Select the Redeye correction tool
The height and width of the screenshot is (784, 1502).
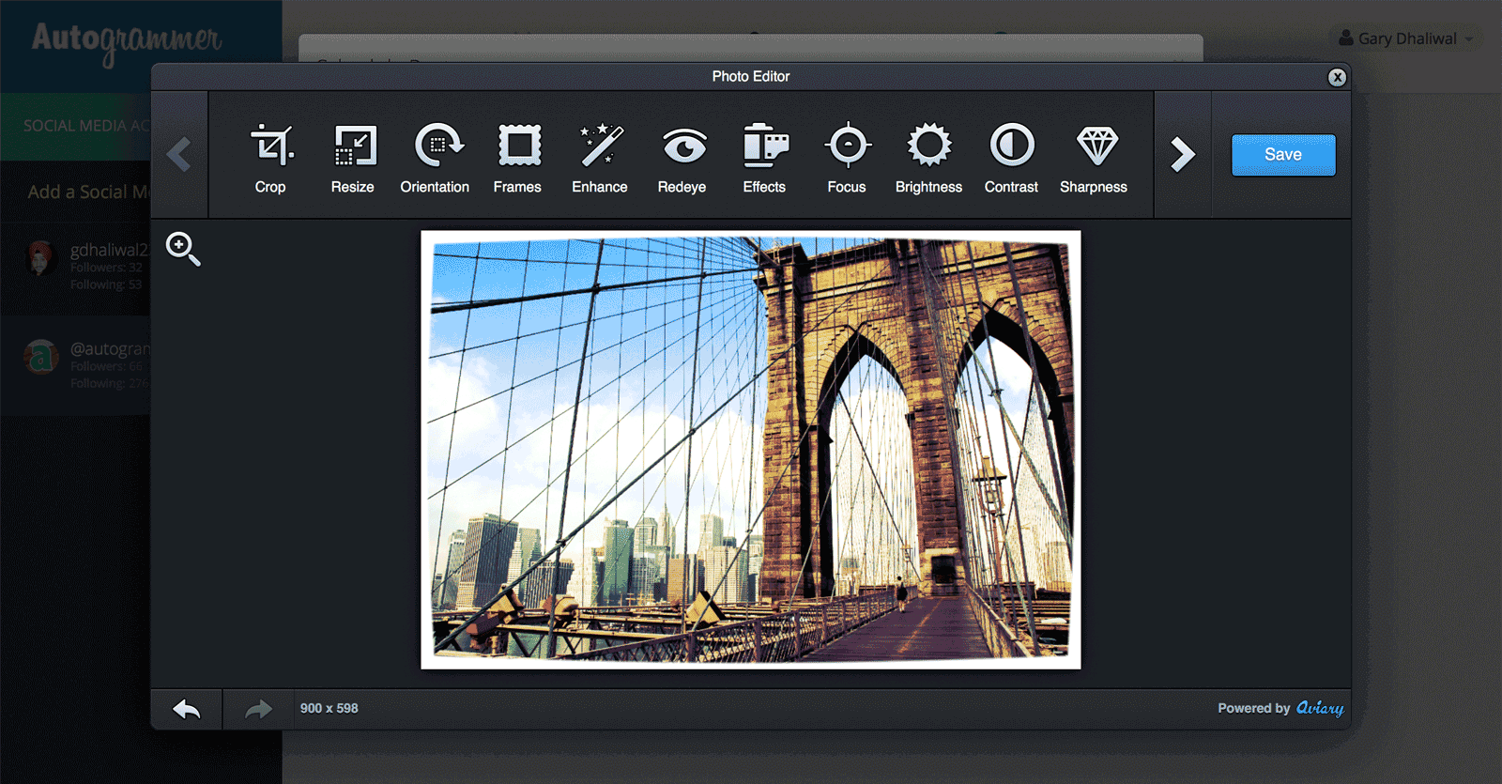(x=682, y=157)
